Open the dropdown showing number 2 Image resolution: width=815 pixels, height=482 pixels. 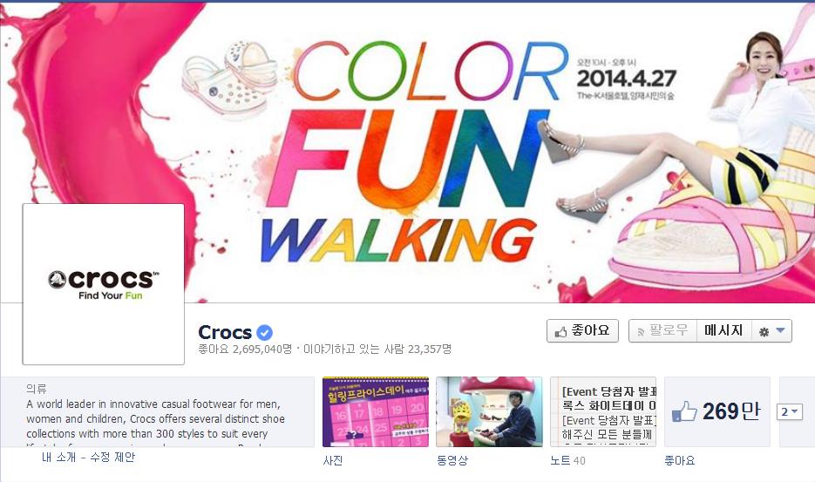(x=789, y=411)
